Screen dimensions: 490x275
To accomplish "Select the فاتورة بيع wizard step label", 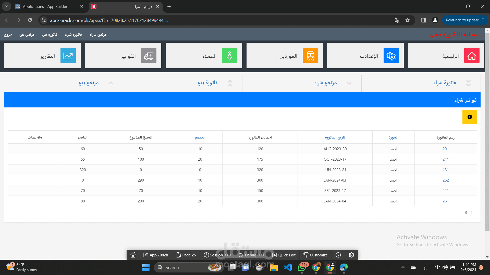I will 207,83.
